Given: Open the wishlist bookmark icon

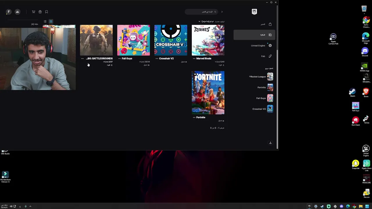Looking at the screenshot, I should [46, 12].
